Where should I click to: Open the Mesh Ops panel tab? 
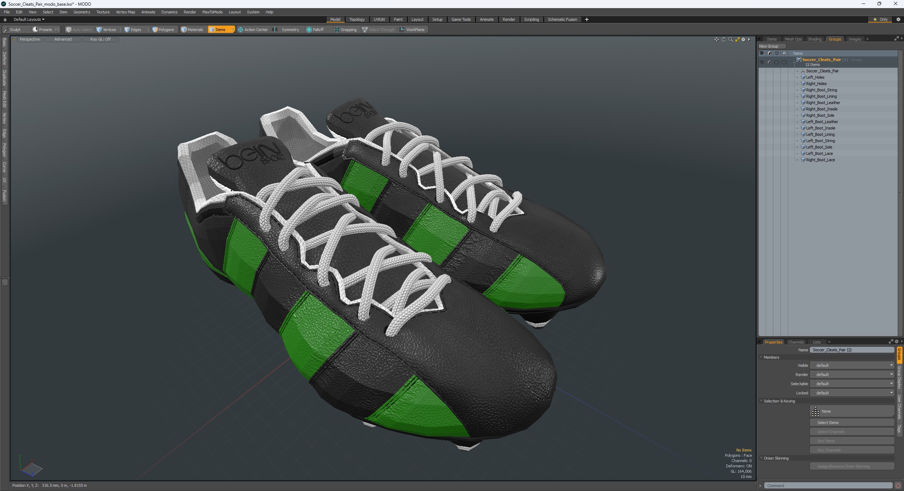click(793, 39)
